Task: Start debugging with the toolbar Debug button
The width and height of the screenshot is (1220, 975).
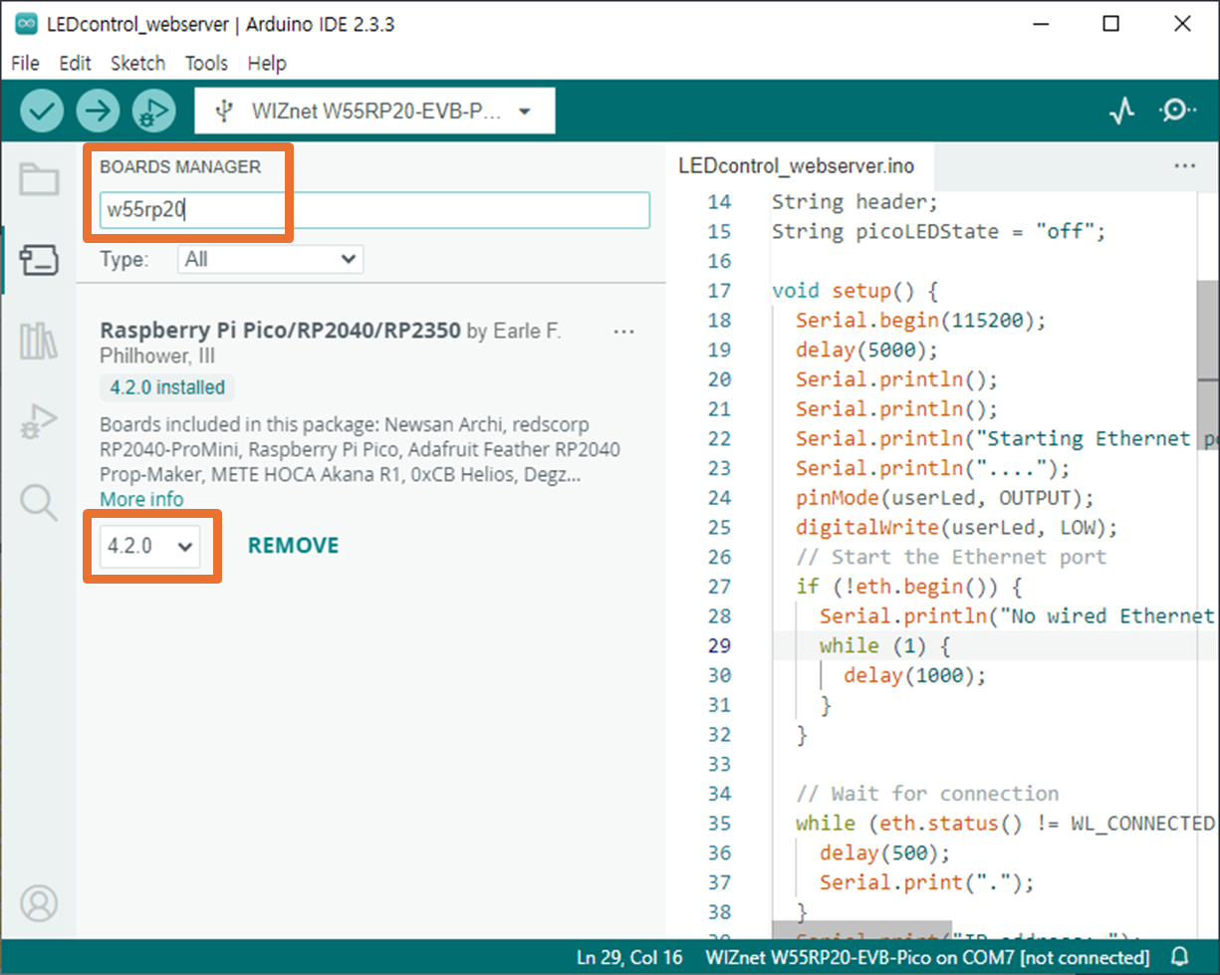Action: tap(153, 111)
